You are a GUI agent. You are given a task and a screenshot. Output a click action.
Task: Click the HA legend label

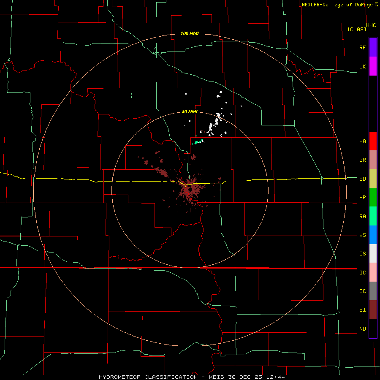click(363, 141)
